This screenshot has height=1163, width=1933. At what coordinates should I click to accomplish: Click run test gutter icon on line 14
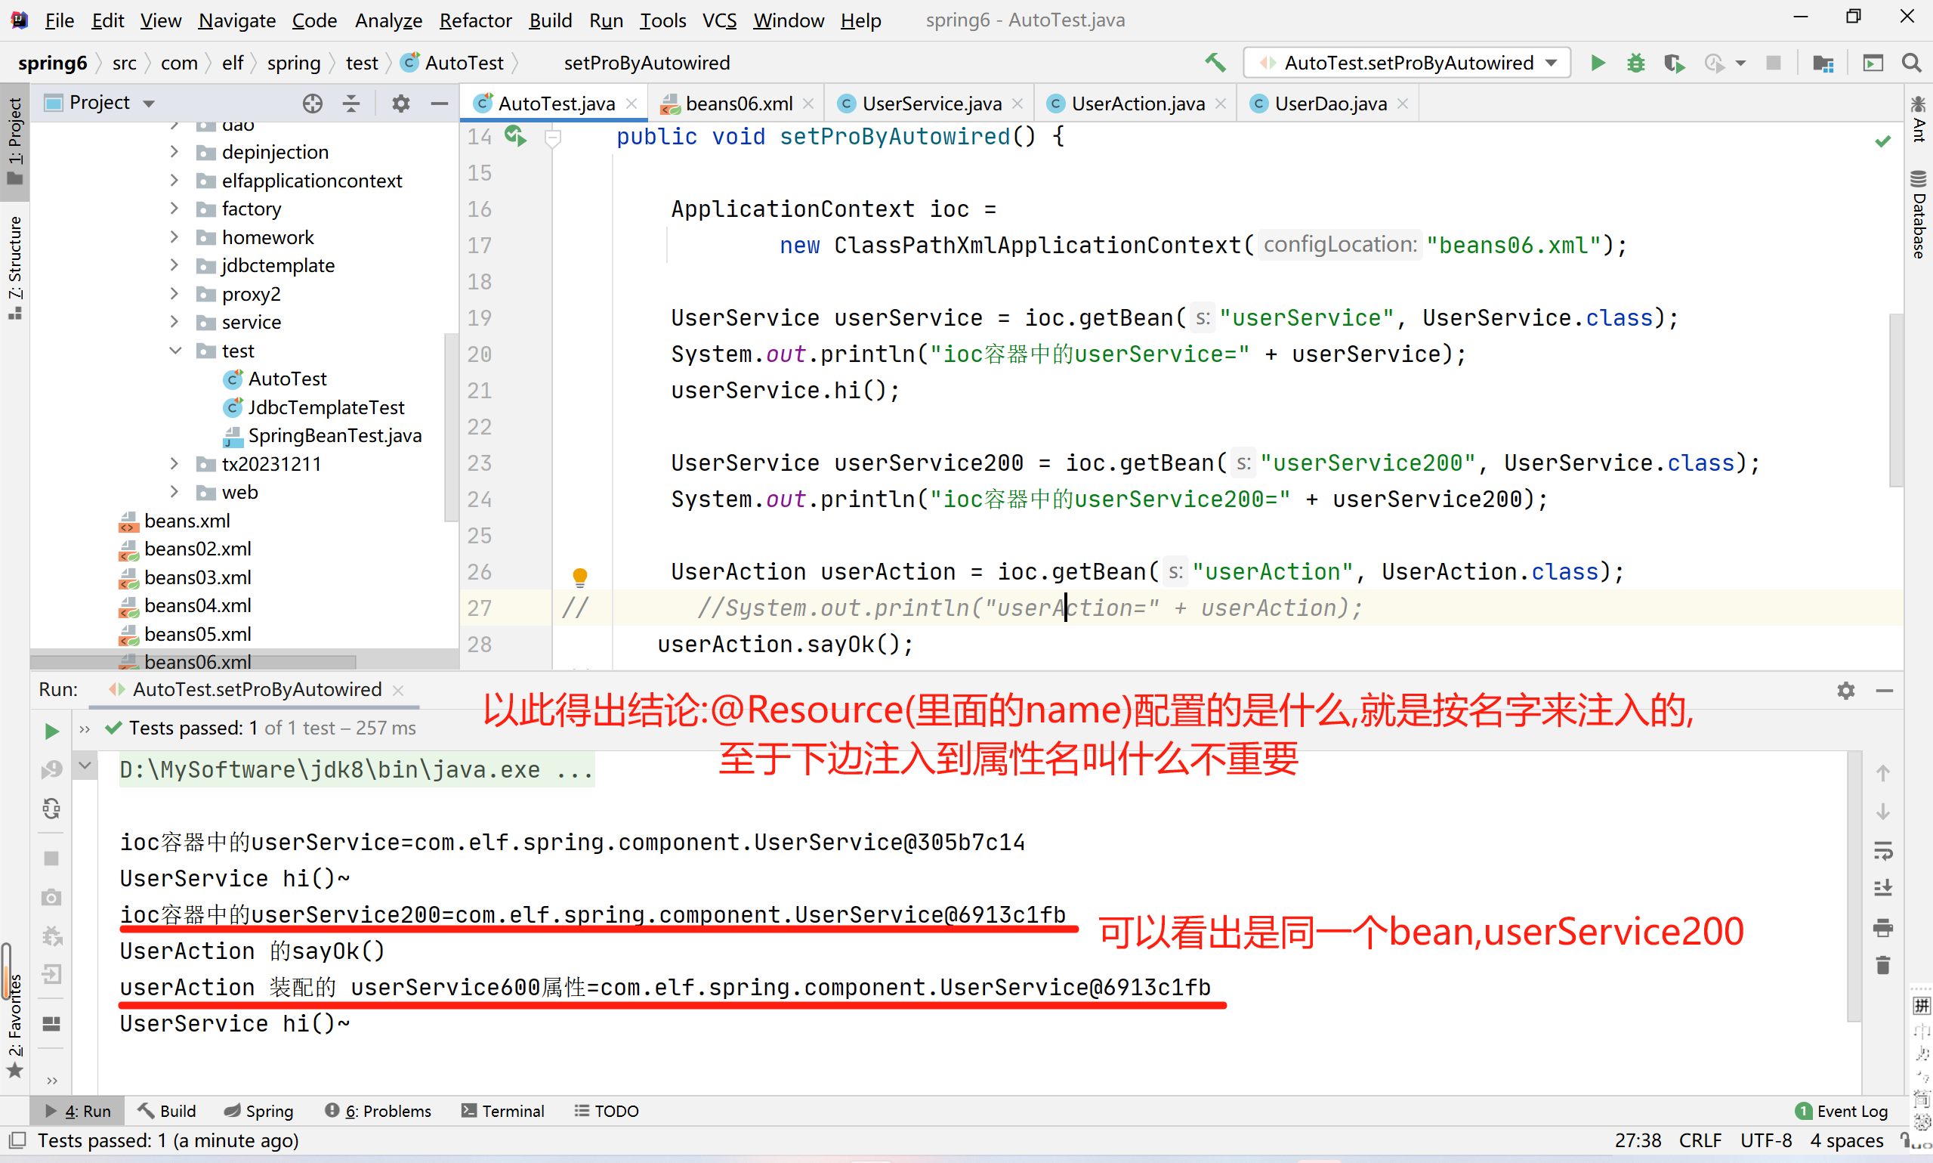(x=515, y=136)
